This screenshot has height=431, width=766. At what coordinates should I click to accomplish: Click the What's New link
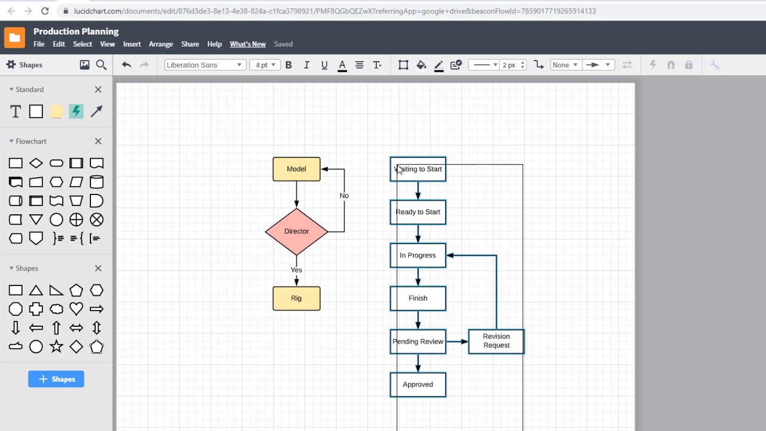248,44
